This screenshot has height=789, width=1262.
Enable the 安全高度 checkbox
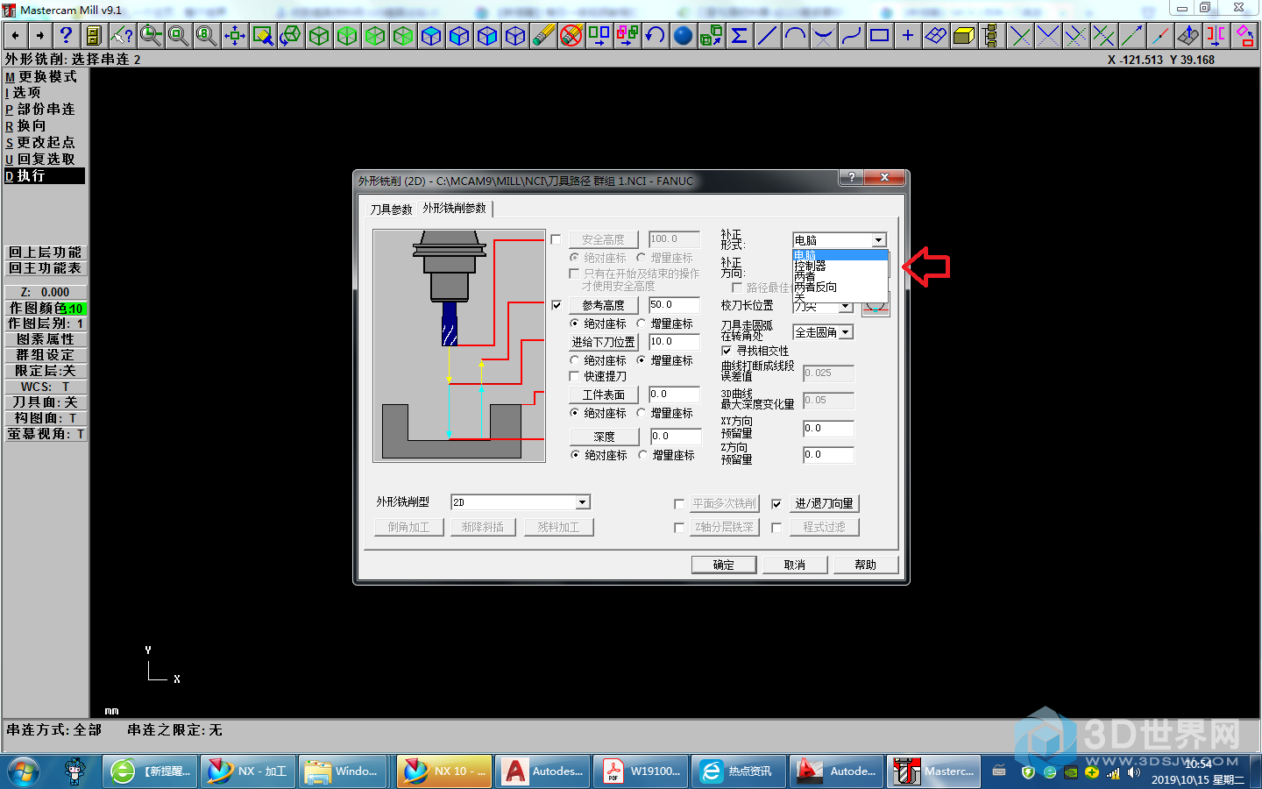click(x=556, y=239)
